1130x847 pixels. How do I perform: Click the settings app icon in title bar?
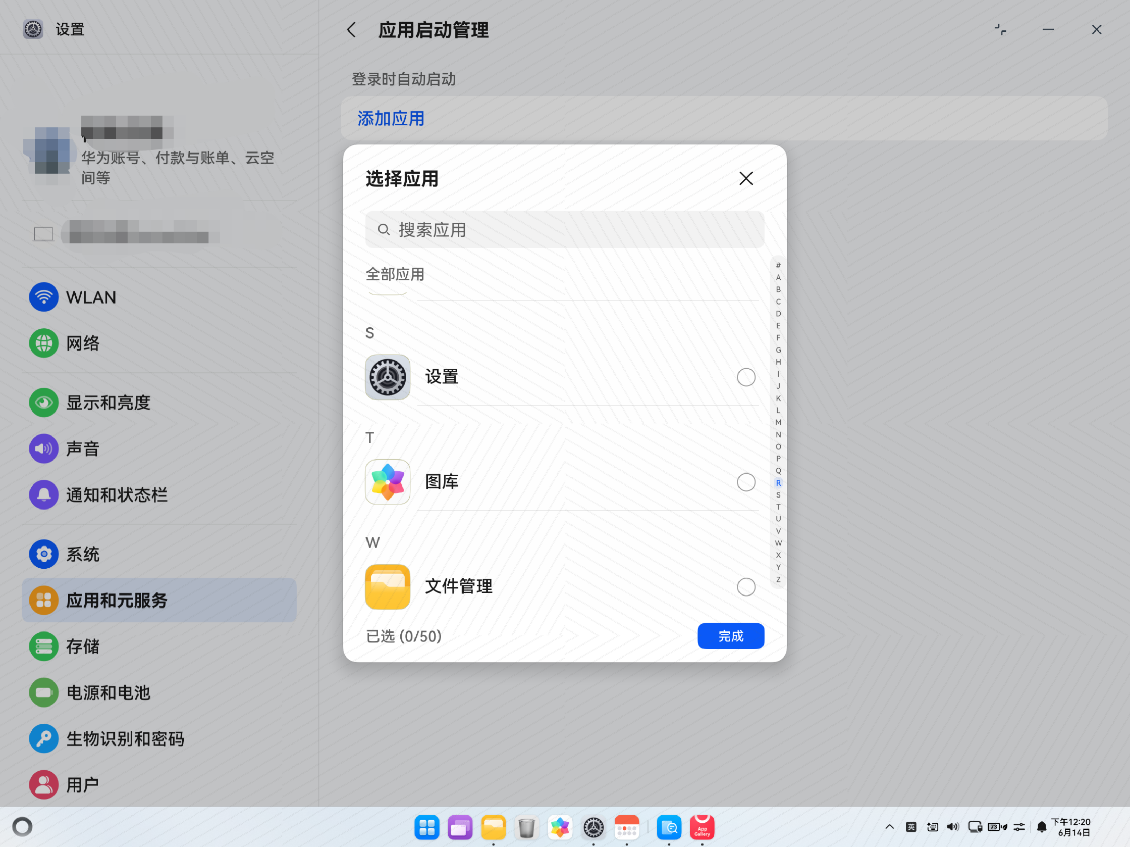[x=33, y=29]
